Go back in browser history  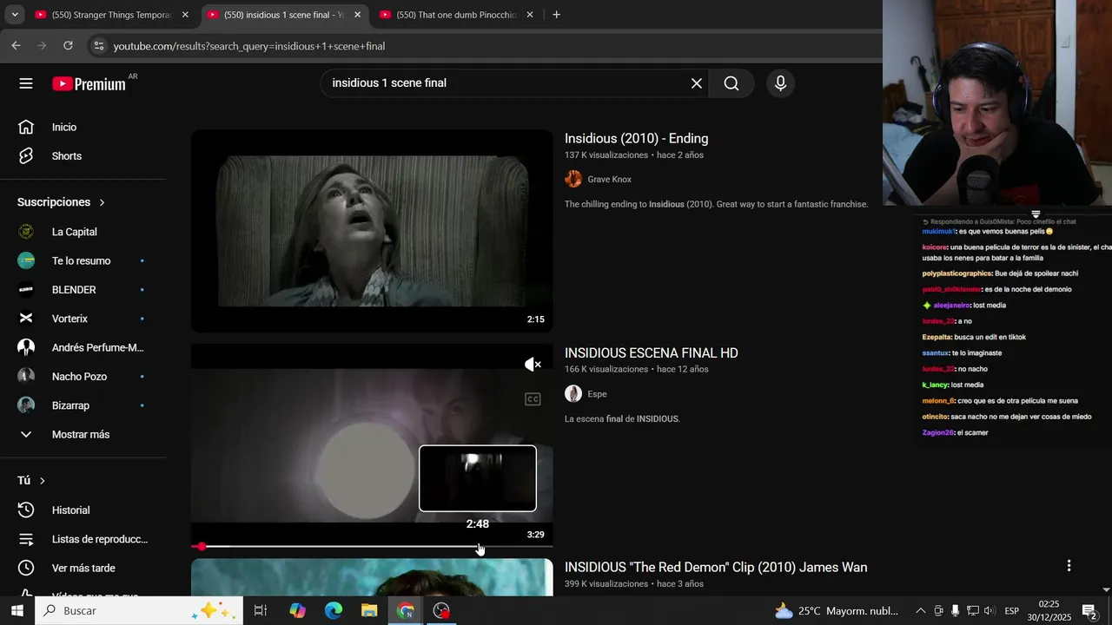(16, 46)
